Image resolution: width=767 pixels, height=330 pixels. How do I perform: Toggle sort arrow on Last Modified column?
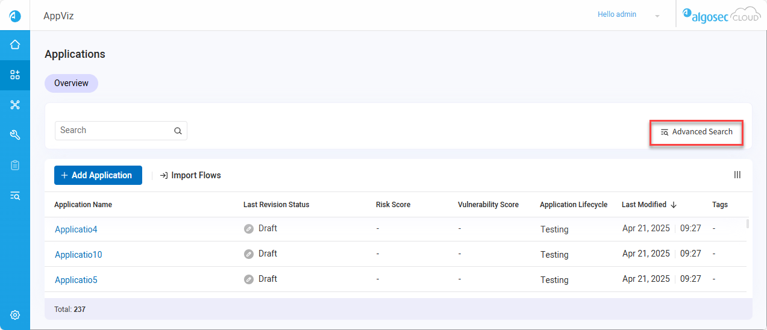pos(674,205)
